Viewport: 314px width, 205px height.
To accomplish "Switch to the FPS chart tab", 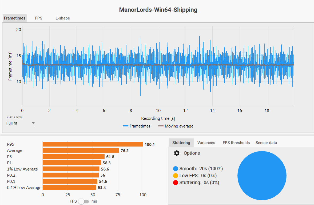I will pos(39,18).
